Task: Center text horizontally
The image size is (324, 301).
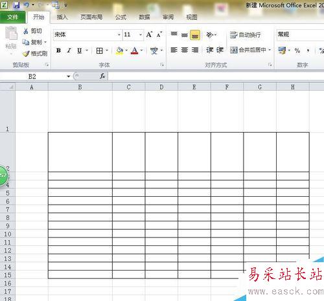Action: click(x=184, y=50)
